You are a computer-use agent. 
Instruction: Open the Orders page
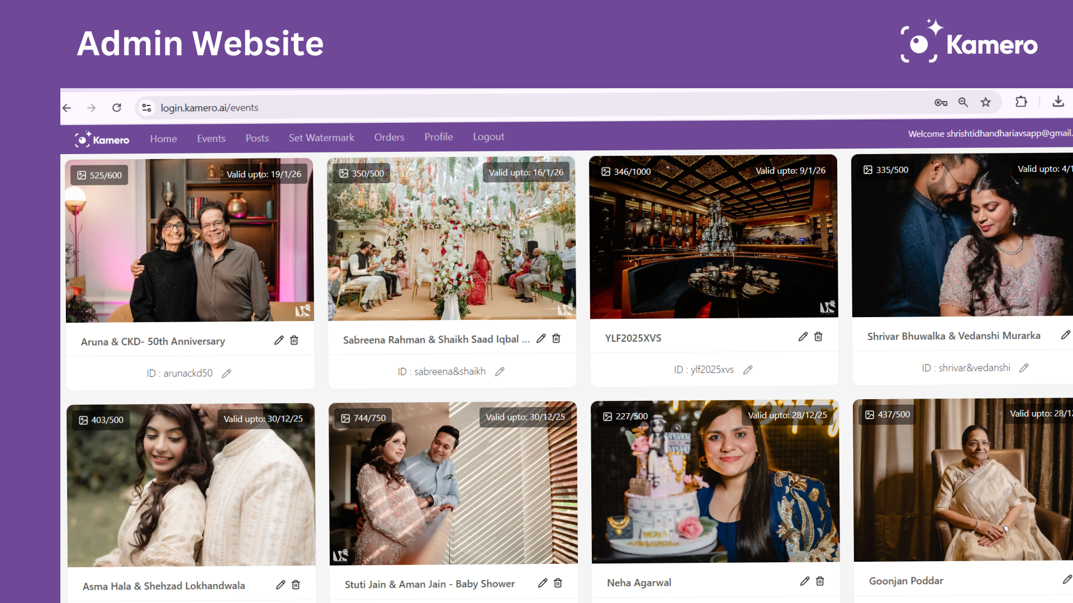tap(389, 137)
